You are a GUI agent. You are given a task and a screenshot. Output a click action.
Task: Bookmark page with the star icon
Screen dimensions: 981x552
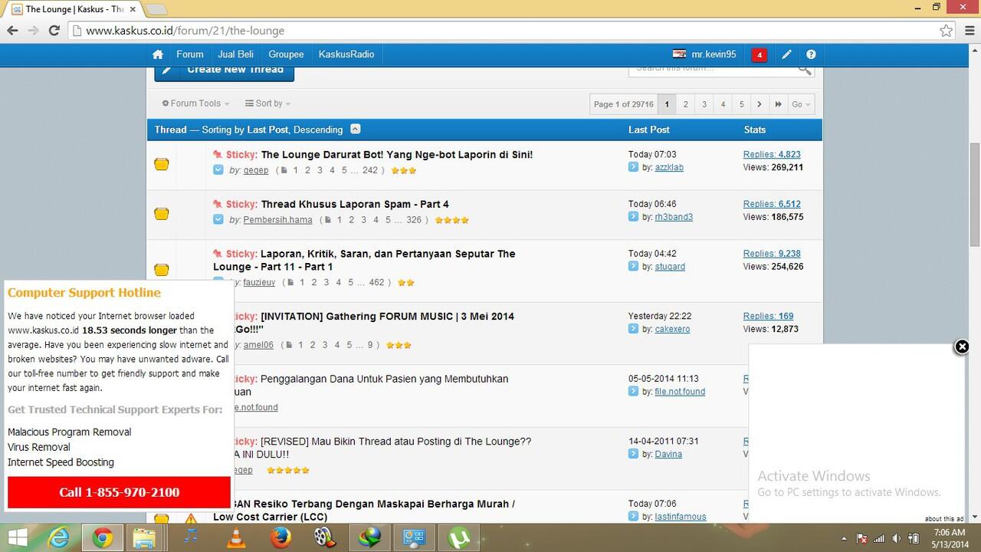947,31
